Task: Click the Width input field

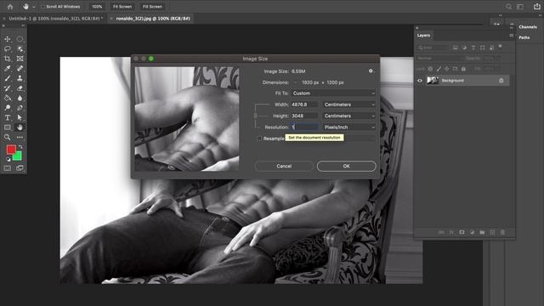Action: (304, 105)
